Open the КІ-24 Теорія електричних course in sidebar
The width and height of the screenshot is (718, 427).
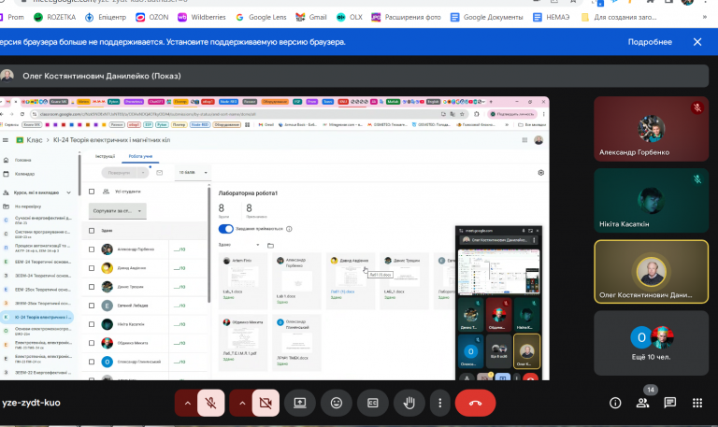pyautogui.click(x=37, y=317)
